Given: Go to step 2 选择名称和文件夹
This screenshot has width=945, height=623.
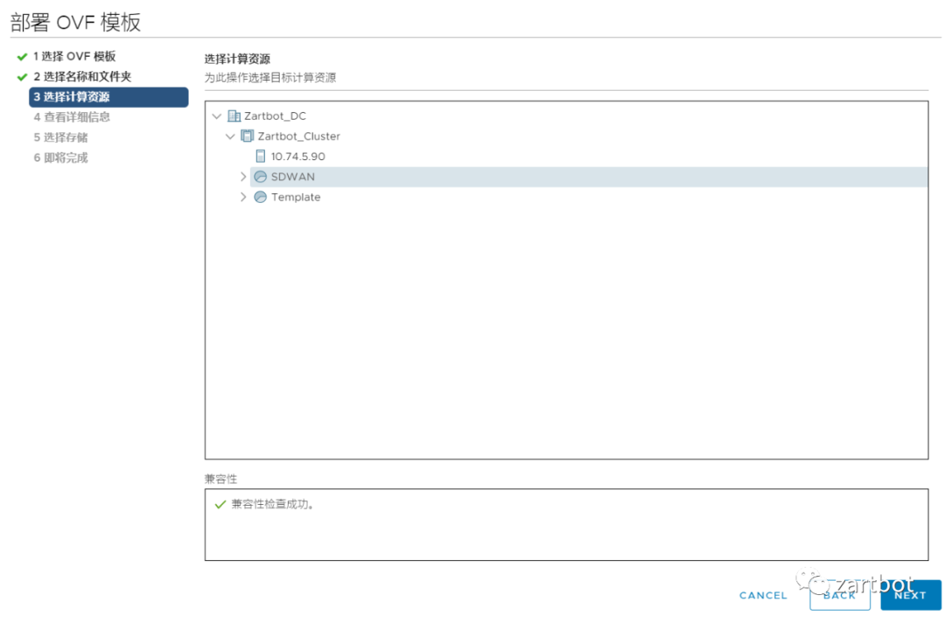Looking at the screenshot, I should 82,76.
